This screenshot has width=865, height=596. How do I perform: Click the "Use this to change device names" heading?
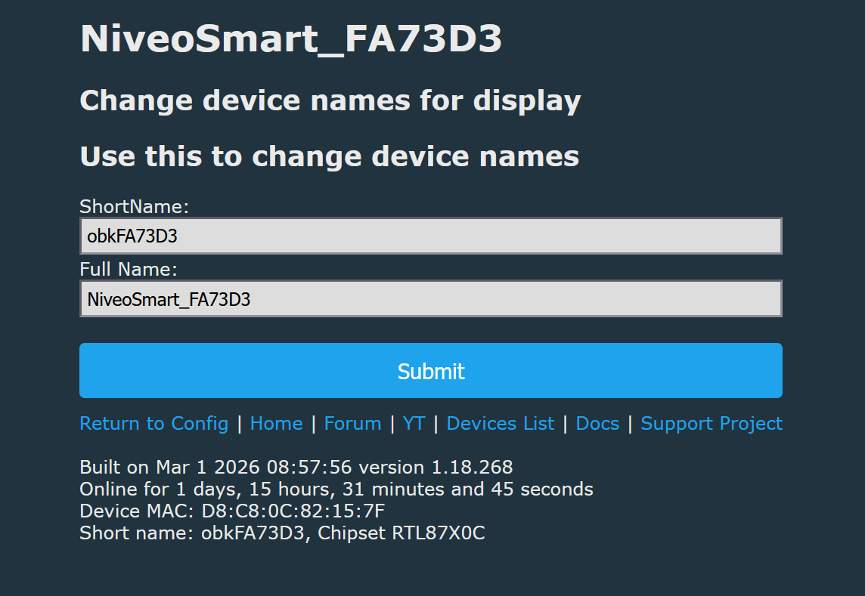pyautogui.click(x=330, y=156)
